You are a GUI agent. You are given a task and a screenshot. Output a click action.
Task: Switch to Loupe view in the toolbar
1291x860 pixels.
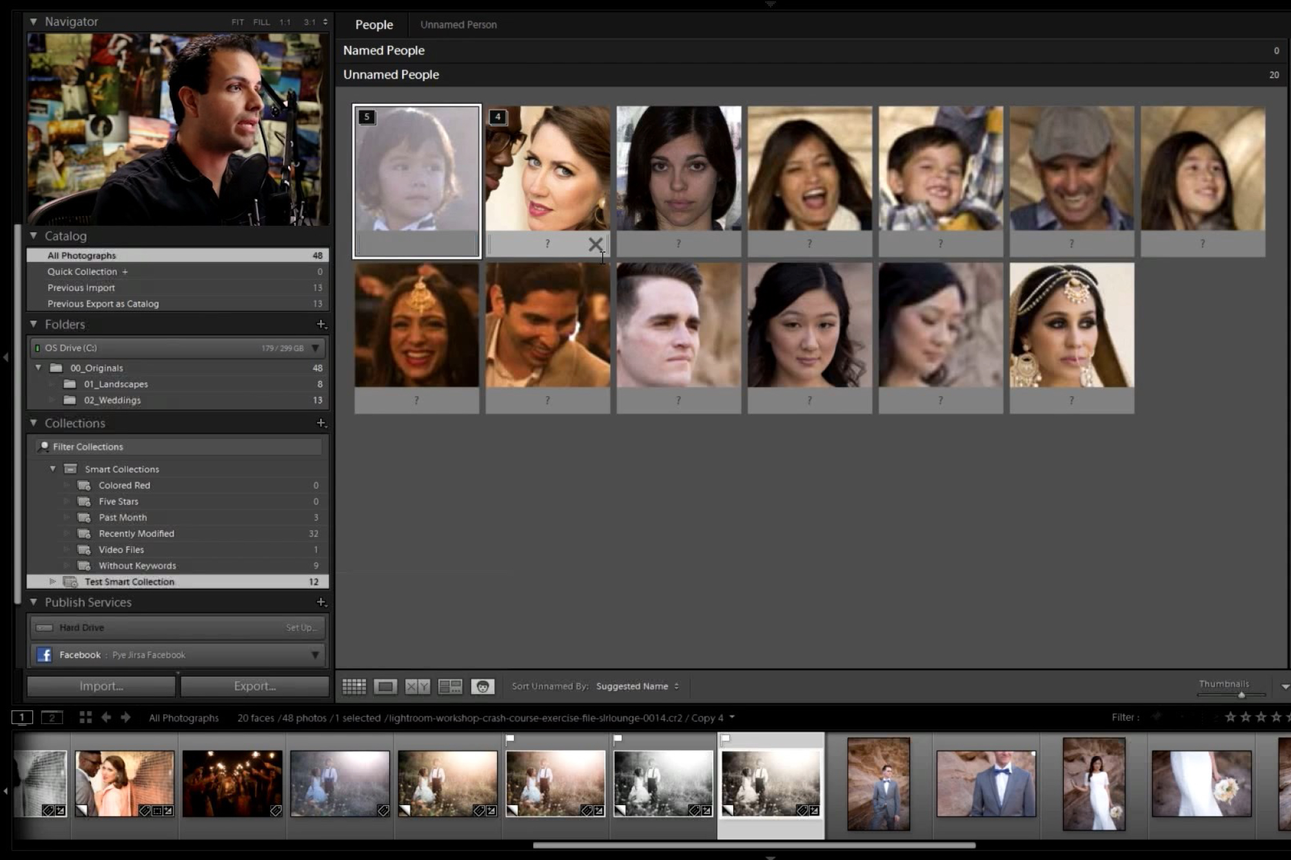(385, 686)
